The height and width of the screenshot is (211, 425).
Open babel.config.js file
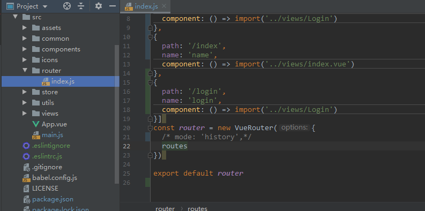pos(55,178)
